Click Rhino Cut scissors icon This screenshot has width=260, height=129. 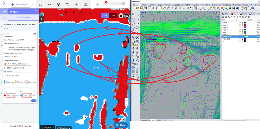[153, 8]
